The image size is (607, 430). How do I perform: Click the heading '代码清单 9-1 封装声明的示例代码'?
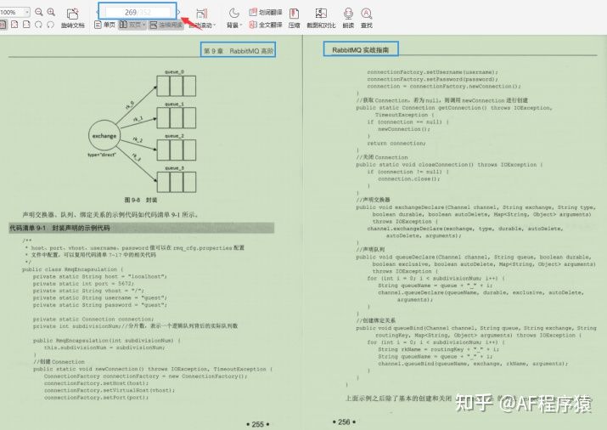point(59,228)
